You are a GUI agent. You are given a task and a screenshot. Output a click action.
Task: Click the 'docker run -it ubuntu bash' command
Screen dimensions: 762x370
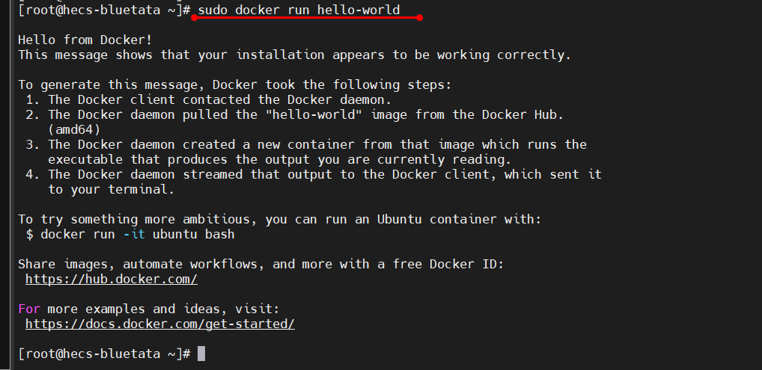137,234
